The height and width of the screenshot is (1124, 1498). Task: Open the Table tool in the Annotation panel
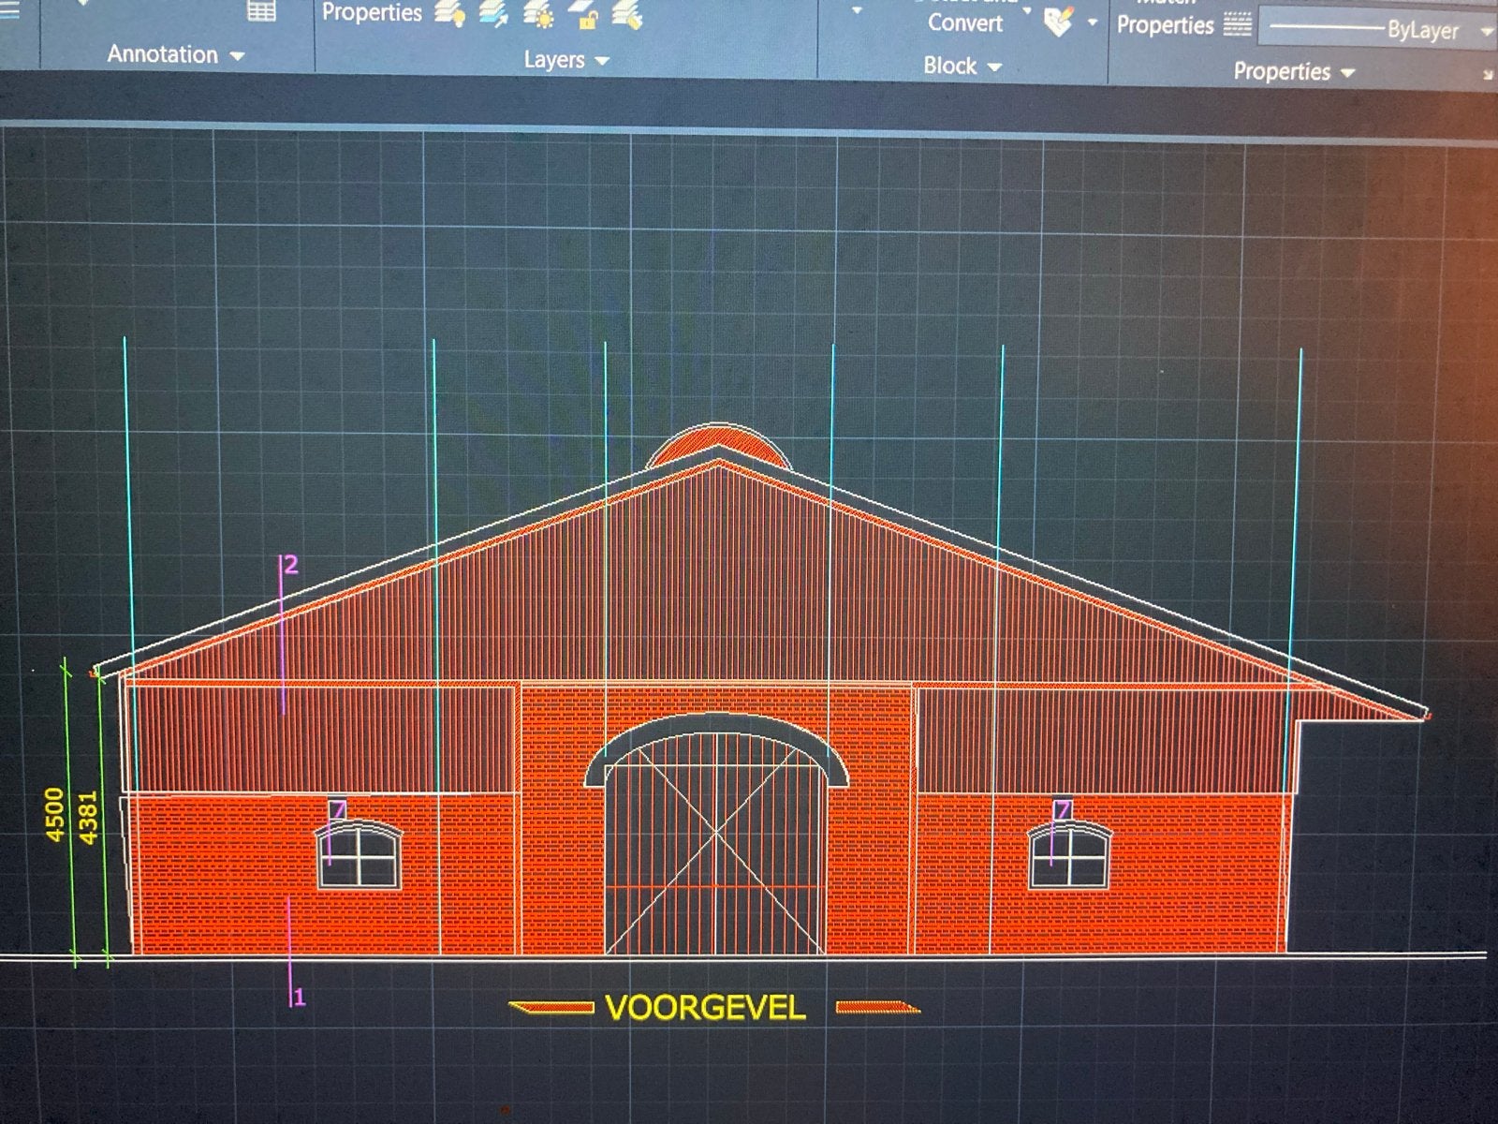(261, 10)
